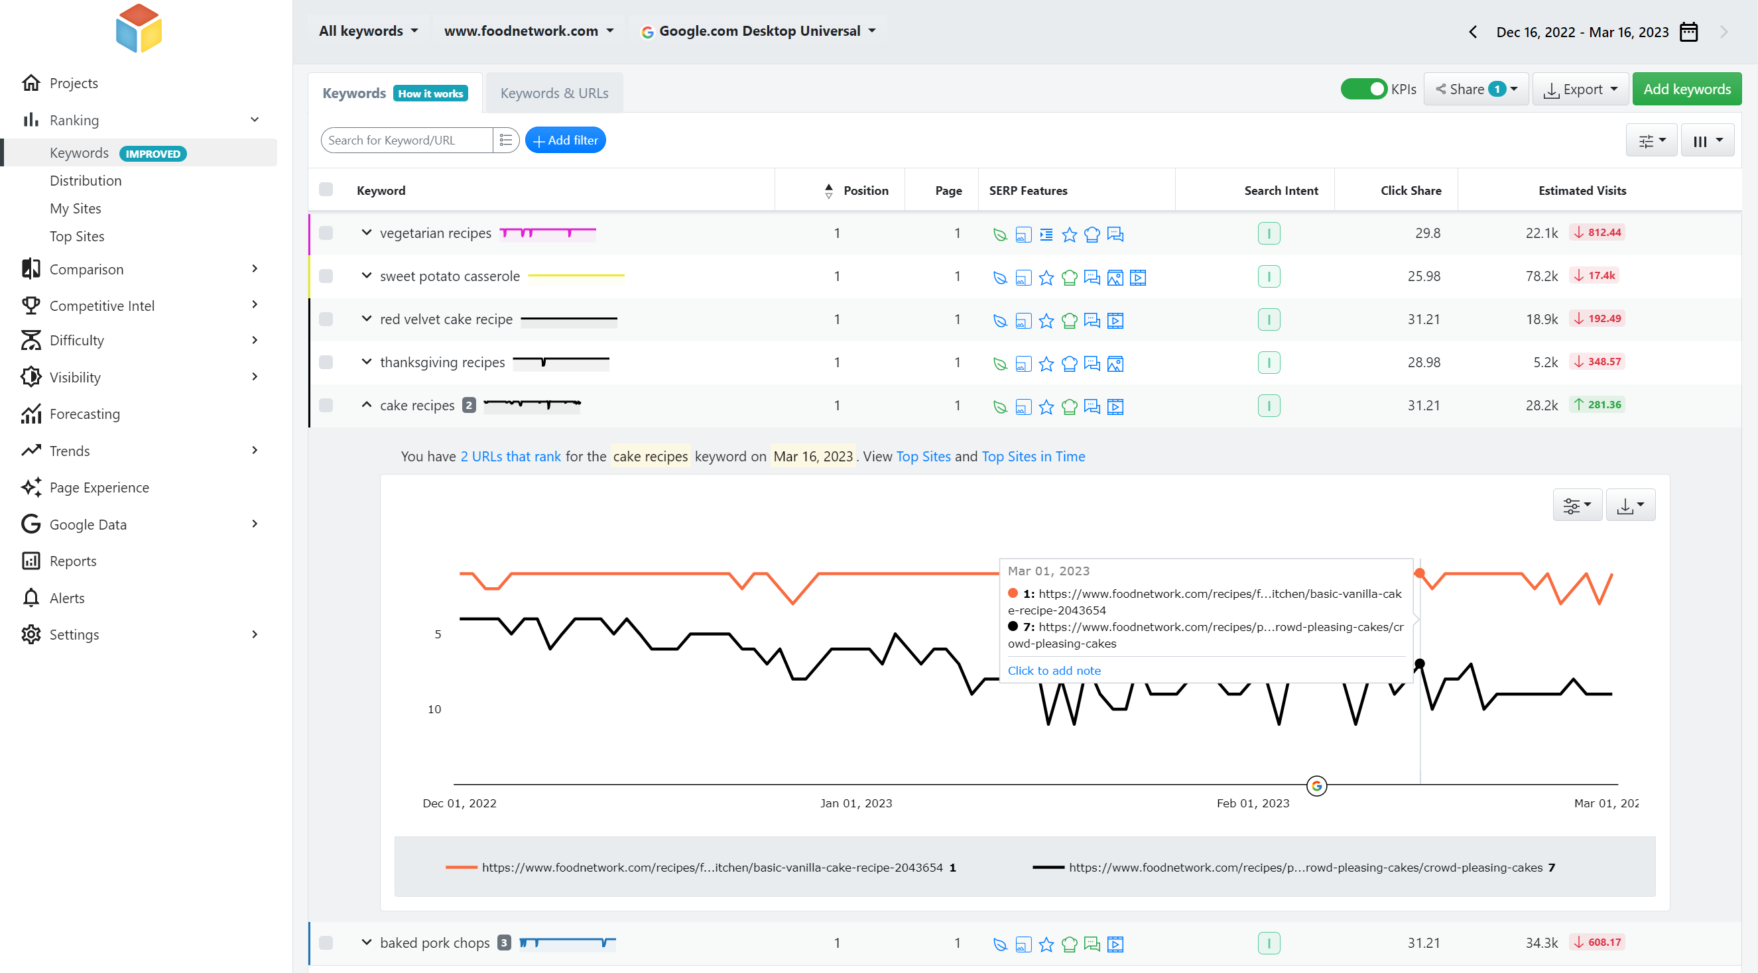1758x973 pixels.
Task: Click the Add keywords button
Action: (1686, 89)
